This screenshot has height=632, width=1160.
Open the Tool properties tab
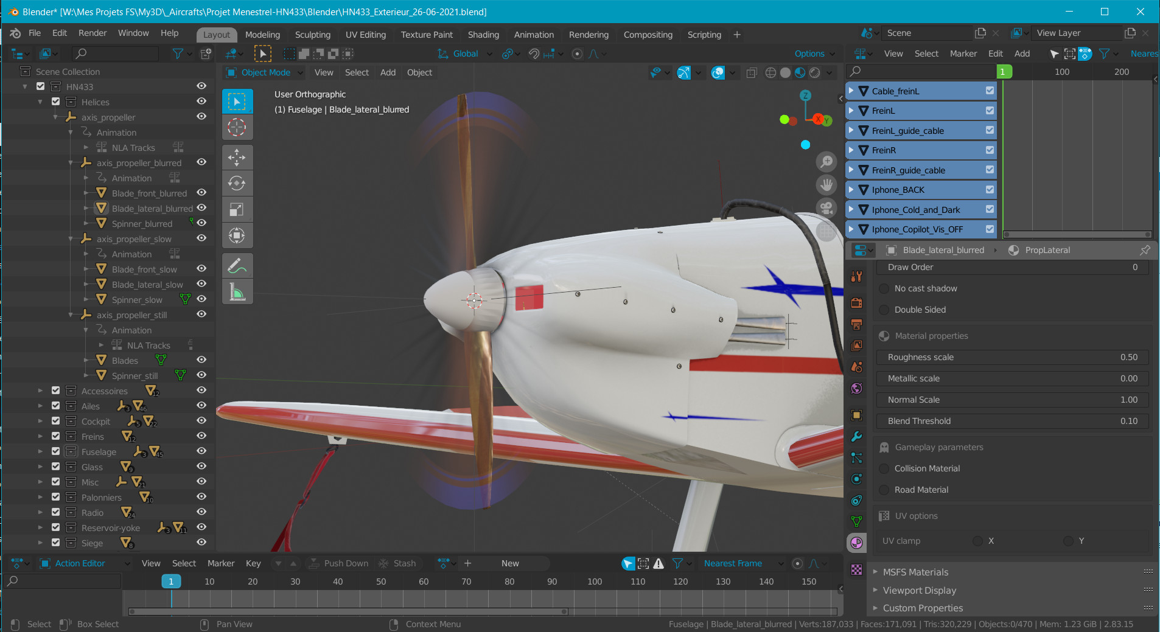(856, 277)
